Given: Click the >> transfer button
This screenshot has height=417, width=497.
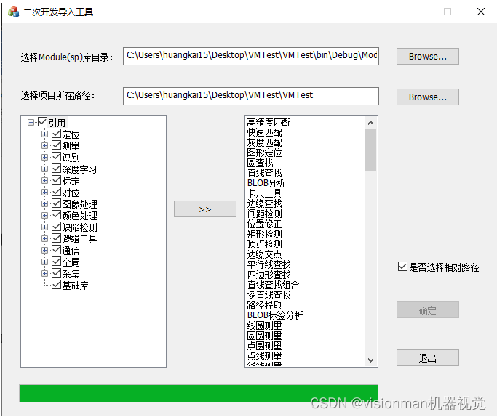Looking at the screenshot, I should [204, 208].
